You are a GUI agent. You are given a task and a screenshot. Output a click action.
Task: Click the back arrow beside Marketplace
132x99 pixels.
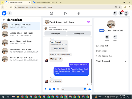coord(4,20)
